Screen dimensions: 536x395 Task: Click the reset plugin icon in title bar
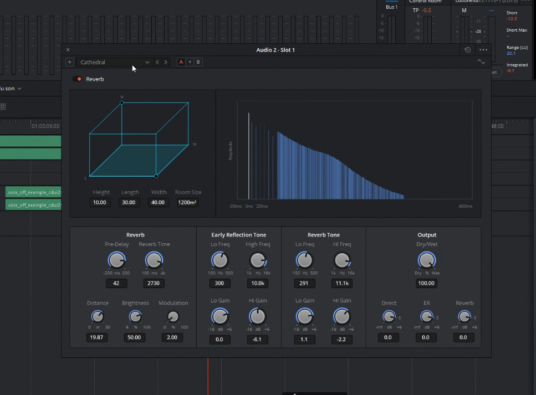[468, 50]
